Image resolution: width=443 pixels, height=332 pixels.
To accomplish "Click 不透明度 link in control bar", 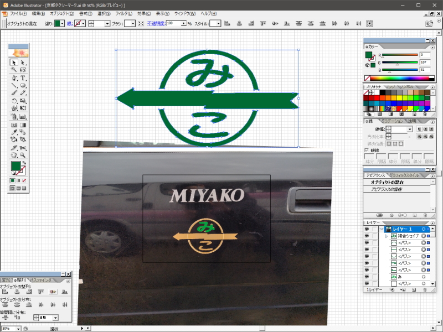I will [156, 23].
